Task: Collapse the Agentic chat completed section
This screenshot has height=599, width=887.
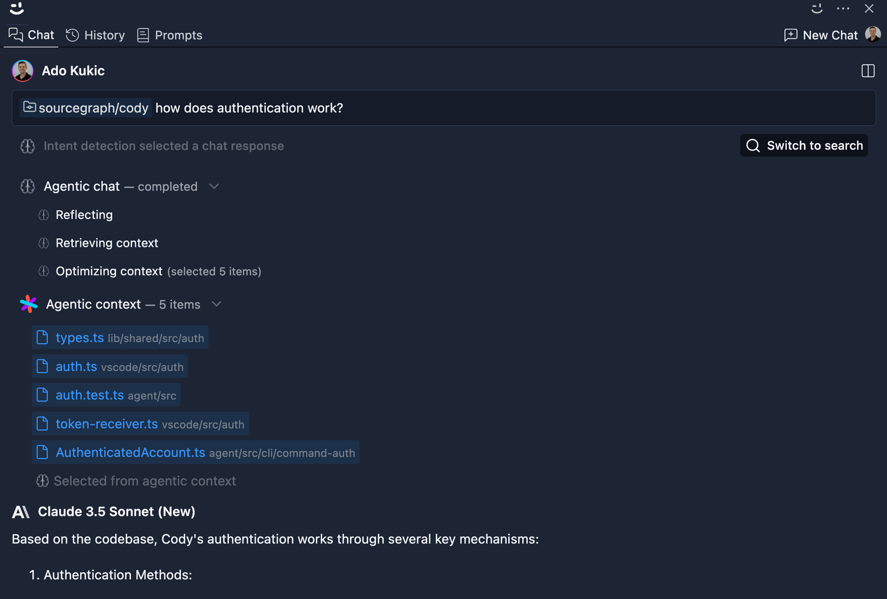Action: pos(214,186)
